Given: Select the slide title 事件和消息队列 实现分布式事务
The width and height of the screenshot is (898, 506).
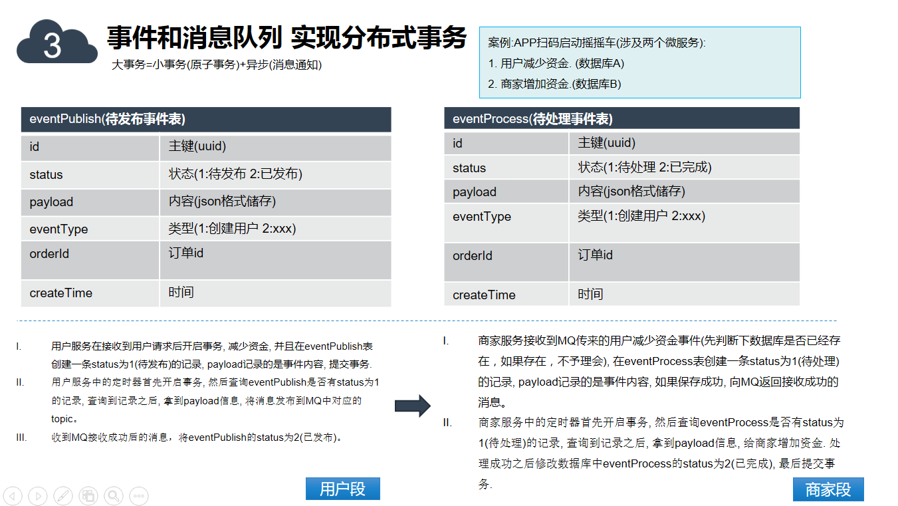Looking at the screenshot, I should [x=287, y=38].
